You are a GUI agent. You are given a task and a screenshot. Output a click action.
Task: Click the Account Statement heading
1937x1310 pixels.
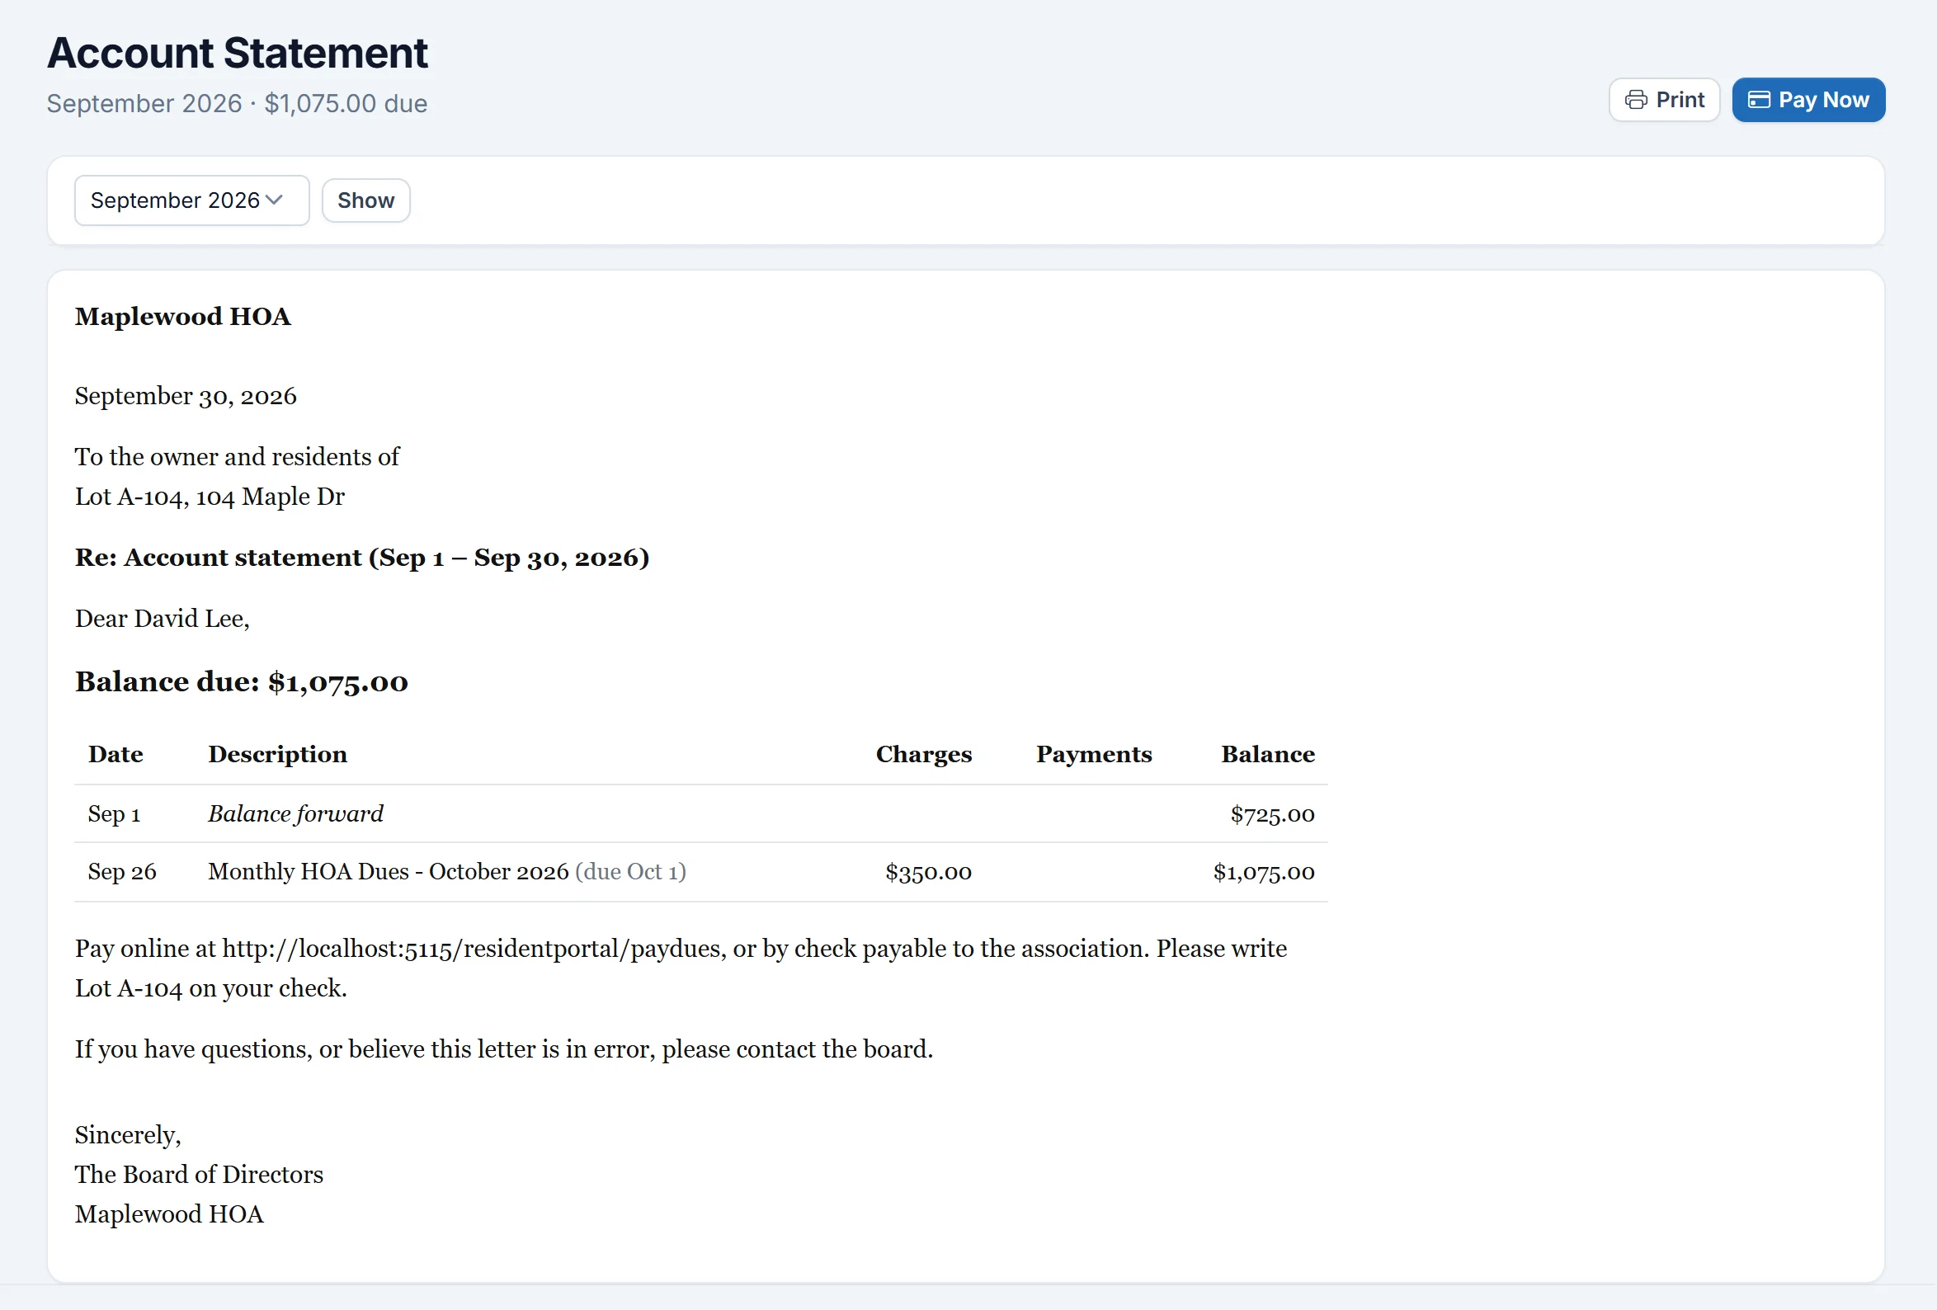[238, 54]
